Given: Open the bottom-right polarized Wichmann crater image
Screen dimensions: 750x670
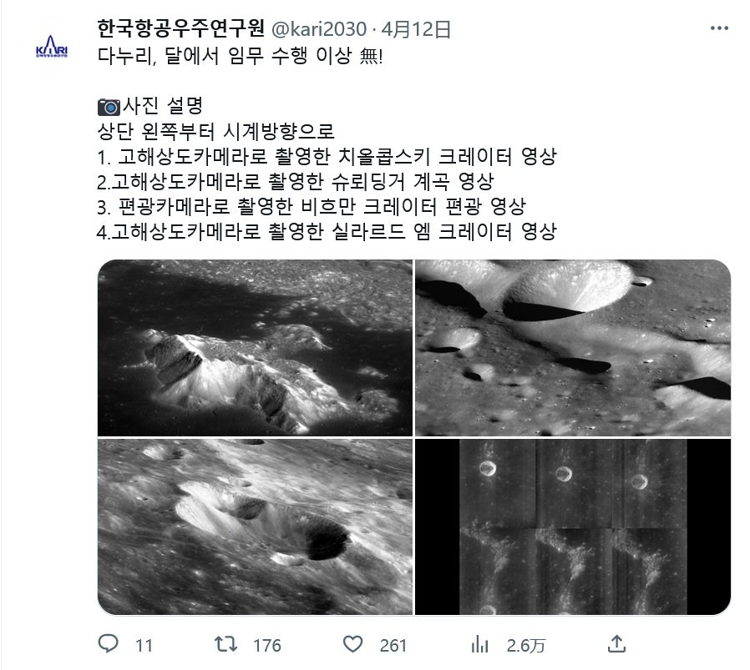Looking at the screenshot, I should pyautogui.click(x=573, y=526).
